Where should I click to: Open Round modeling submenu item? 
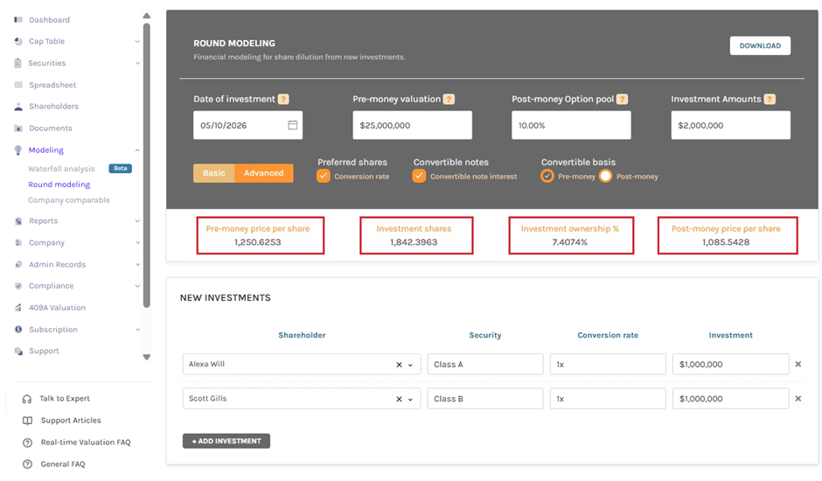59,185
